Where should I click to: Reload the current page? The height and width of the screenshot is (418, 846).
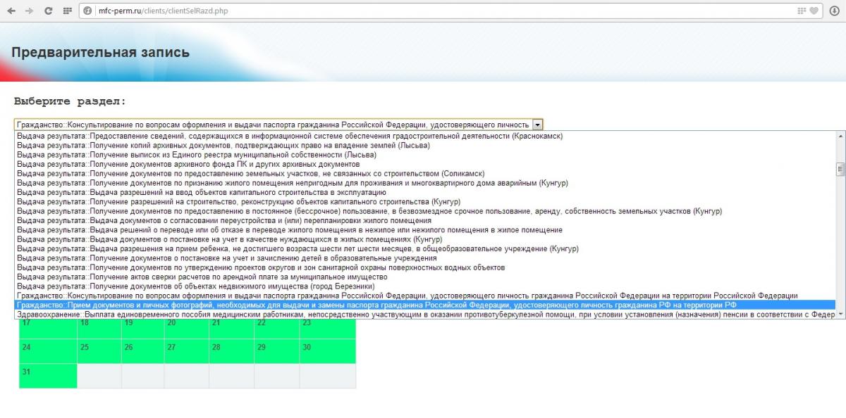point(48,11)
